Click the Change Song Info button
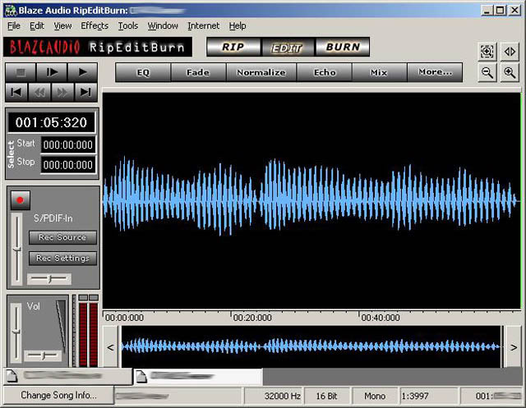The height and width of the screenshot is (408, 526). (58, 395)
